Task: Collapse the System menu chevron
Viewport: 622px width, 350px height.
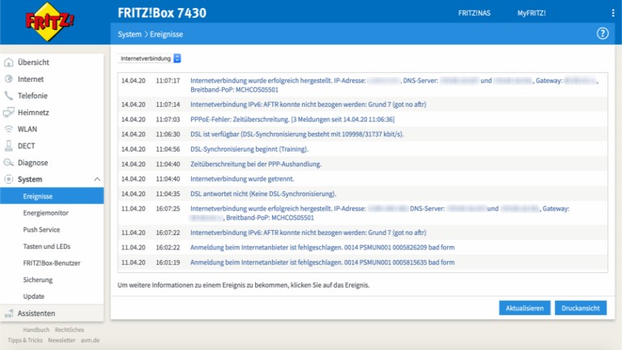Action: tap(97, 179)
